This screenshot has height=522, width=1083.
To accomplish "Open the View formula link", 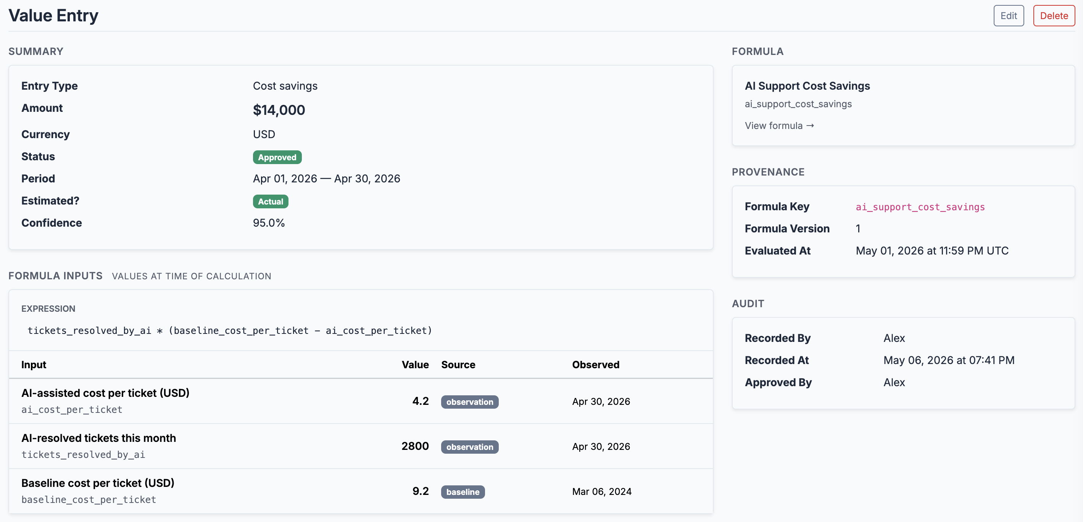I will click(779, 126).
